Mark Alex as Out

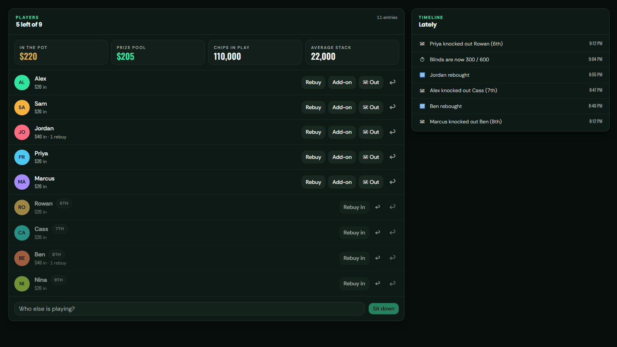pyautogui.click(x=371, y=82)
